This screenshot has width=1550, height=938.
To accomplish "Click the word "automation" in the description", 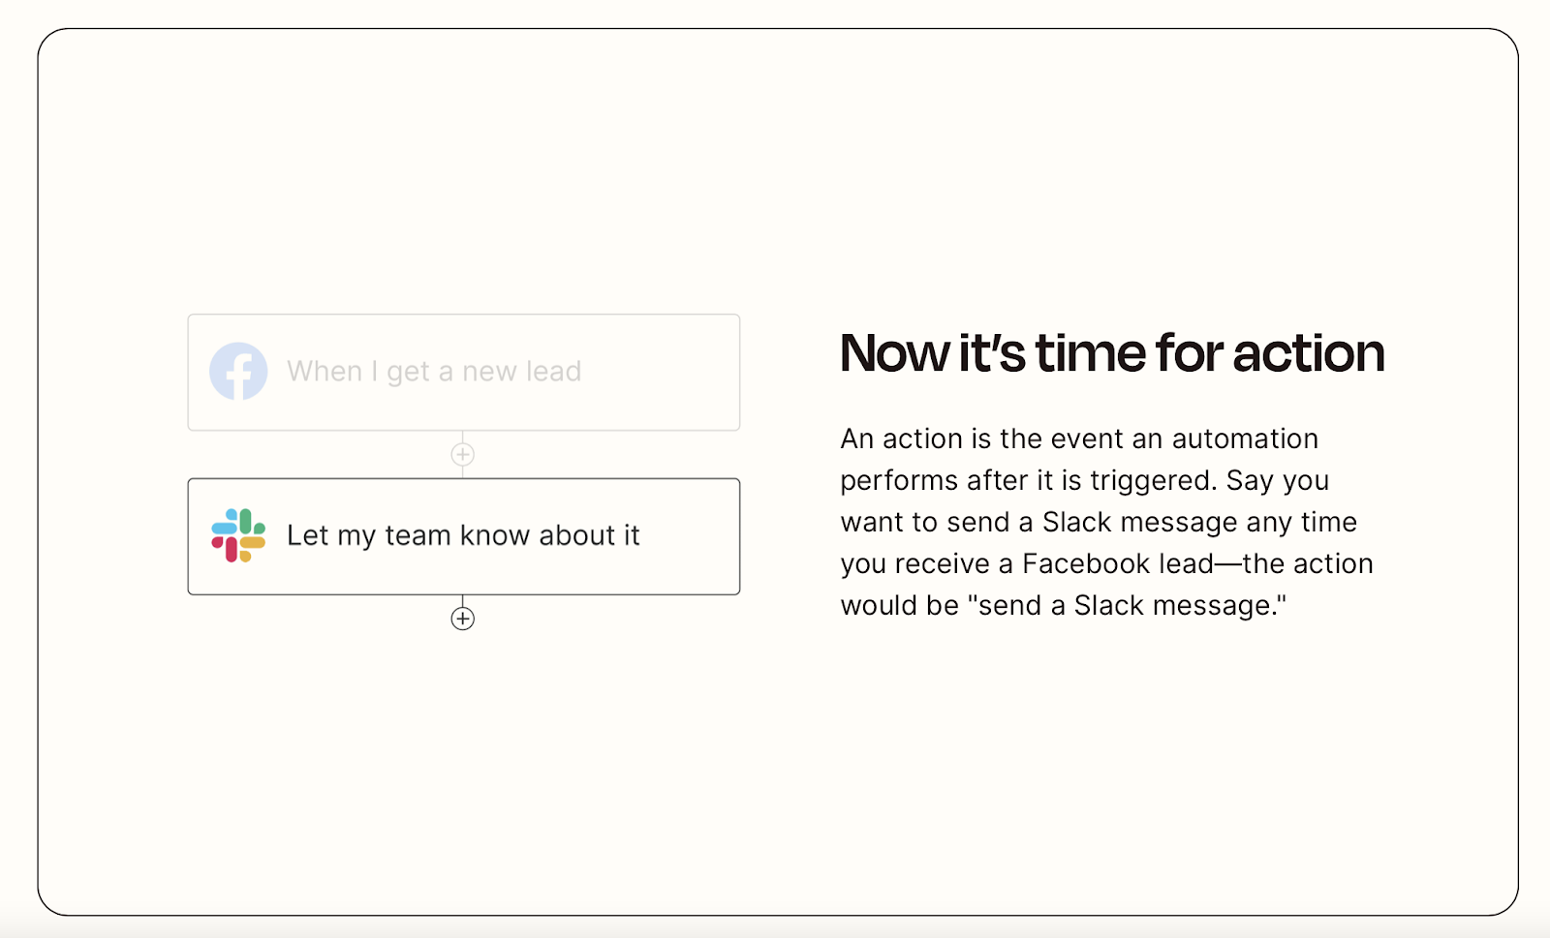I will tap(1245, 439).
